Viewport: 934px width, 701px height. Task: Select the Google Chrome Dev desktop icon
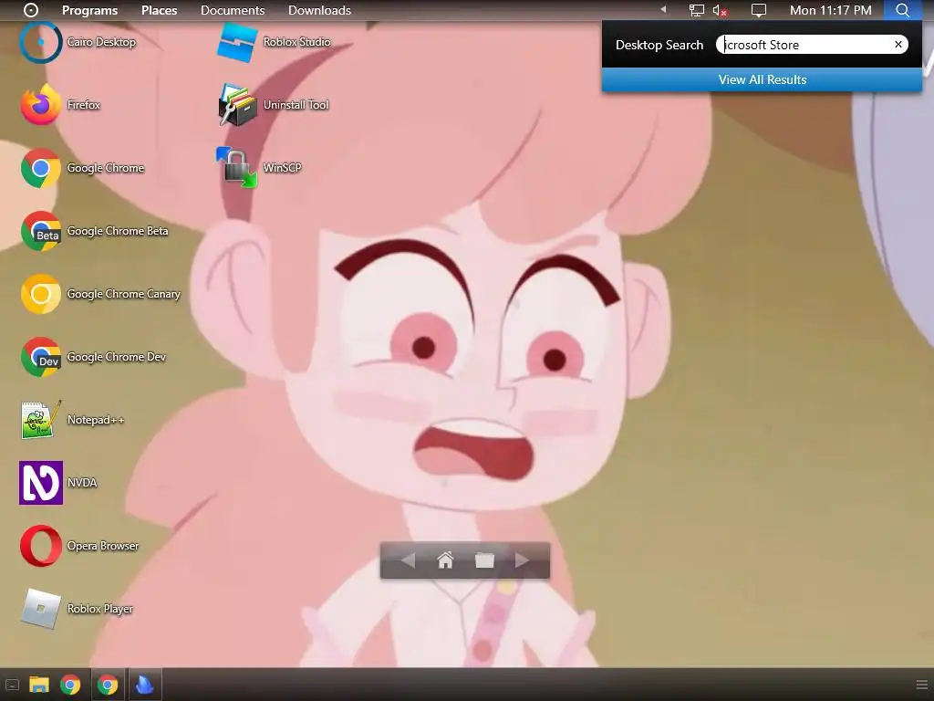pos(40,357)
